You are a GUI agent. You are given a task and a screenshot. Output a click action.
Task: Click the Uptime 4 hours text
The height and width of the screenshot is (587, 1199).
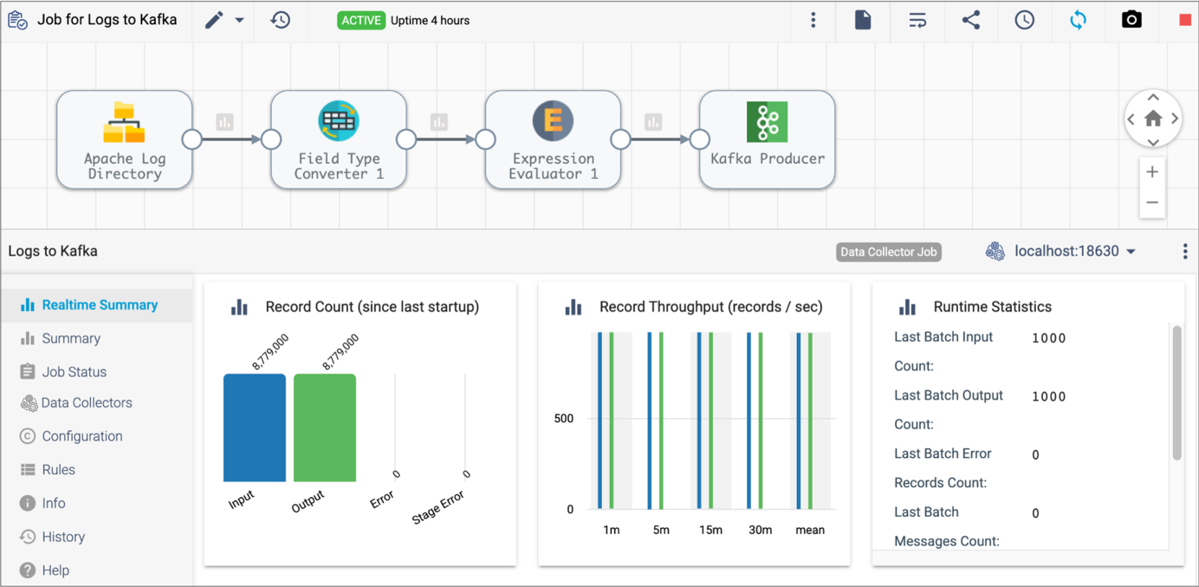pyautogui.click(x=430, y=20)
